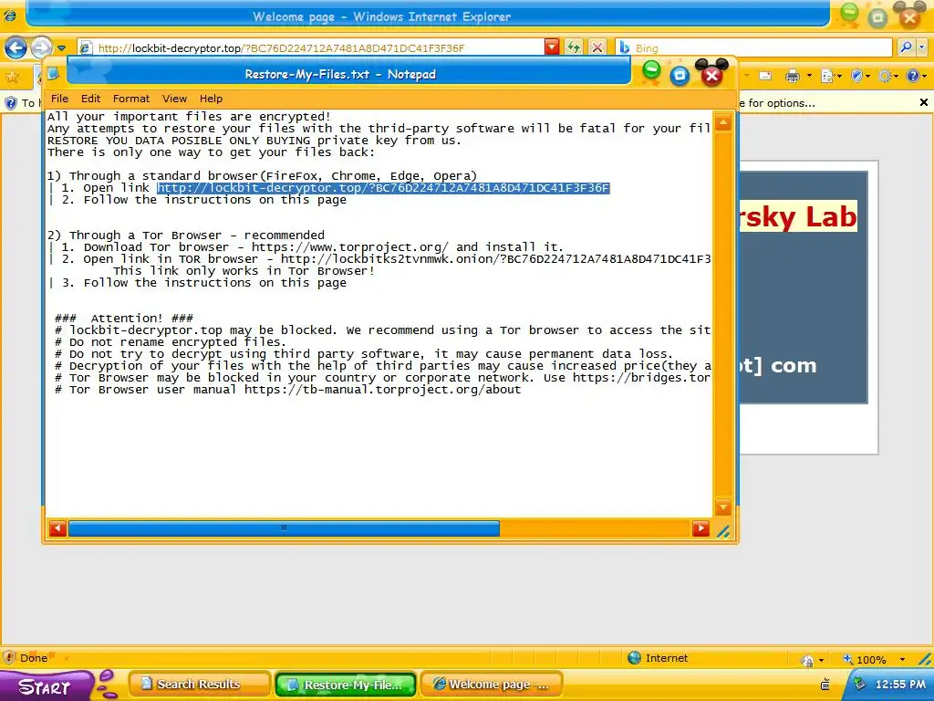Click the 'Done' status bar text in IE
Image resolution: width=934 pixels, height=701 pixels.
[34, 658]
